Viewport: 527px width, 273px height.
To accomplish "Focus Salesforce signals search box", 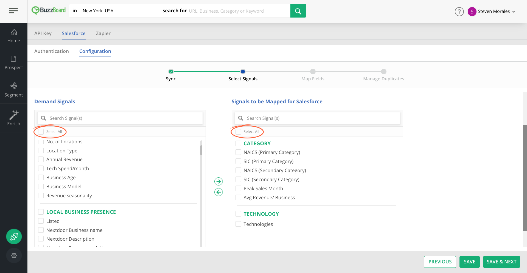I will pos(317,118).
